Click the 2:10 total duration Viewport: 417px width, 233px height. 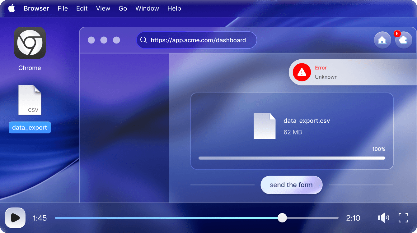(353, 218)
